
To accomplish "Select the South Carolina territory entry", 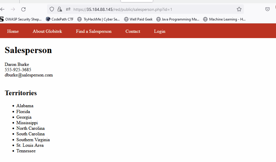I will click(x=30, y=134).
